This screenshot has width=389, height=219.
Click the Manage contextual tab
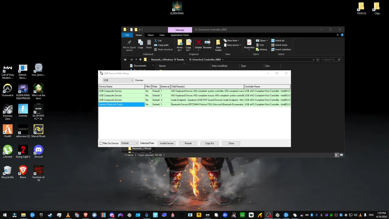pos(180,30)
